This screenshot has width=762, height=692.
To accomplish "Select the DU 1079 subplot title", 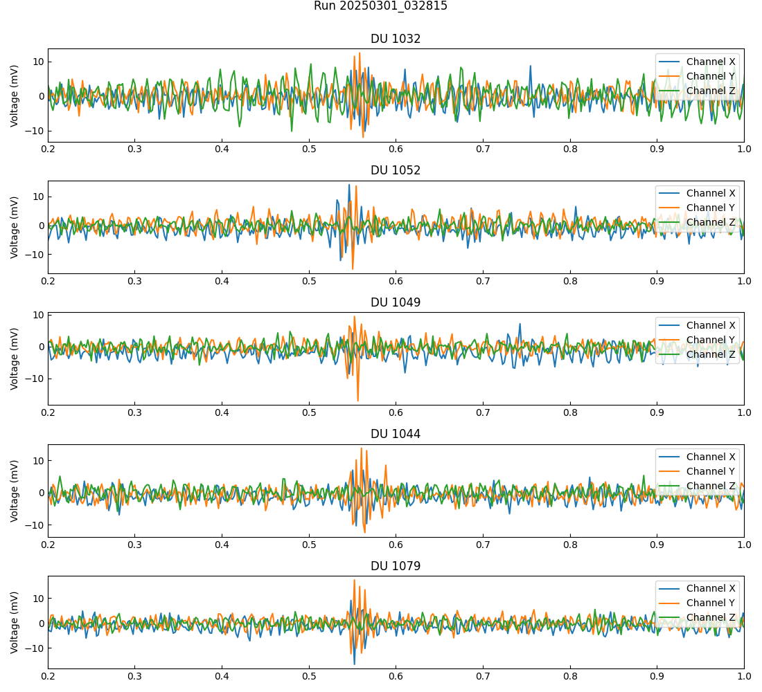I will 396,566.
